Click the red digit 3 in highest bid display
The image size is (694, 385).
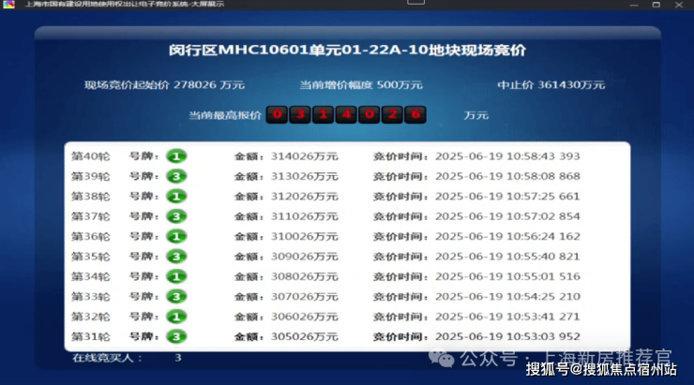(x=300, y=115)
